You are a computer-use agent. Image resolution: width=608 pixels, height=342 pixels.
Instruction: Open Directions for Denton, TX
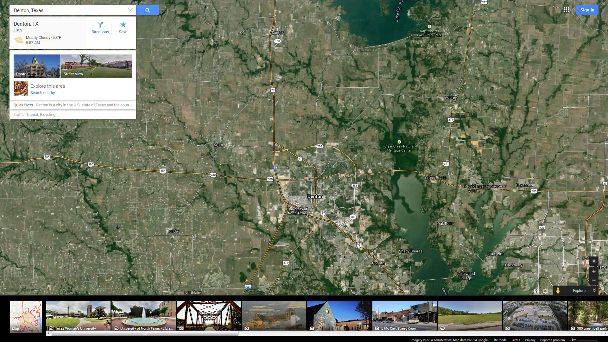click(100, 27)
